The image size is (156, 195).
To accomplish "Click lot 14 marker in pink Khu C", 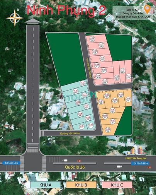I will pos(117,78).
